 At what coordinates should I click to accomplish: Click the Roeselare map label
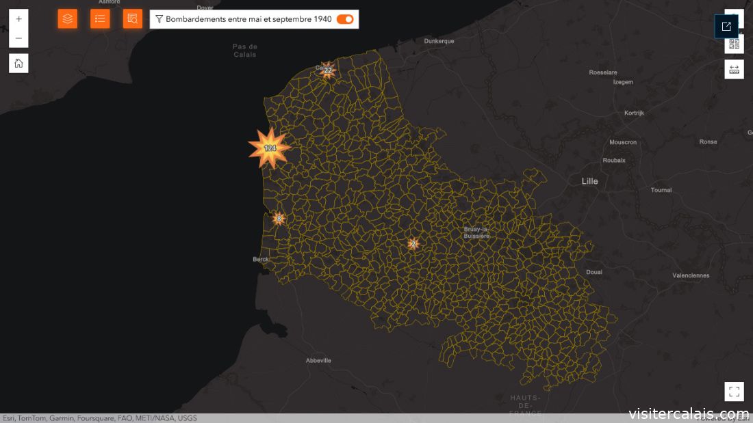point(603,72)
